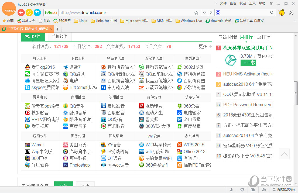Expand 更多 plus link

[x=205, y=46]
